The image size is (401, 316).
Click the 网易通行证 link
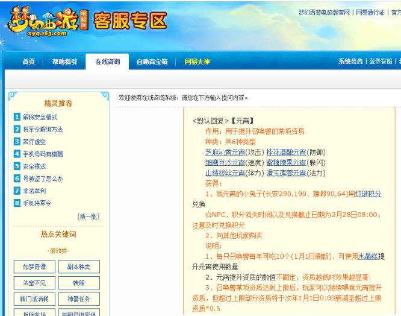[x=370, y=12]
